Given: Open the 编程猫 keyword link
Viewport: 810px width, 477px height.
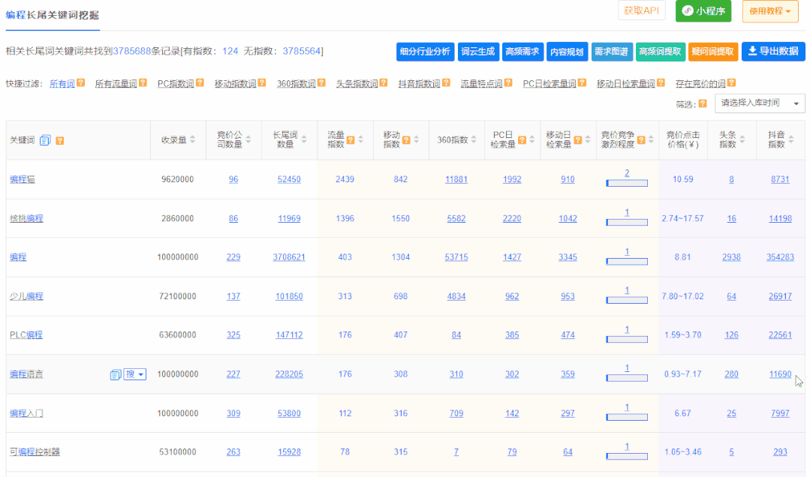Looking at the screenshot, I should 23,180.
